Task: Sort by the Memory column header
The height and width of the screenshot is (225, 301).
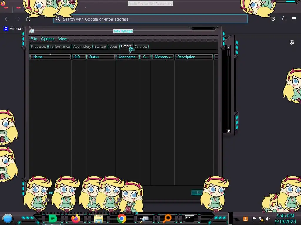Action: pyautogui.click(x=163, y=57)
